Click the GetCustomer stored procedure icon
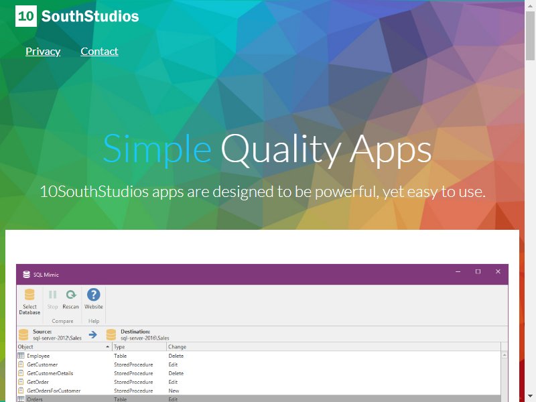Screen dimensions: 536x402 [x=21, y=364]
